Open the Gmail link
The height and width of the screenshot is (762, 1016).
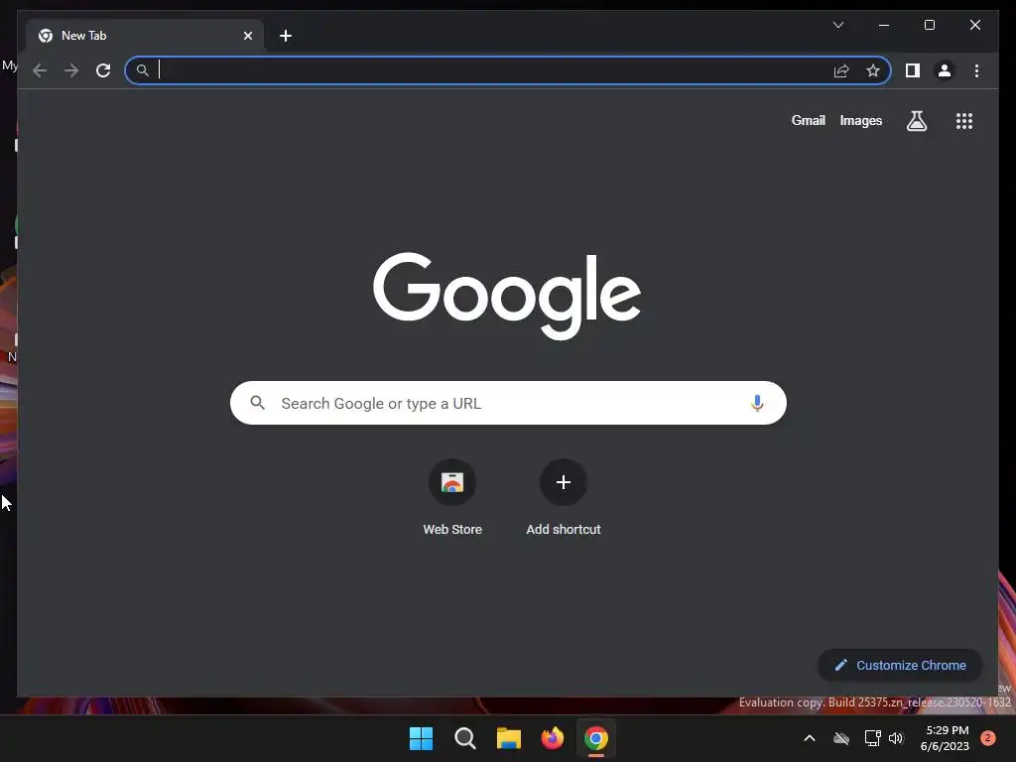pyautogui.click(x=808, y=120)
